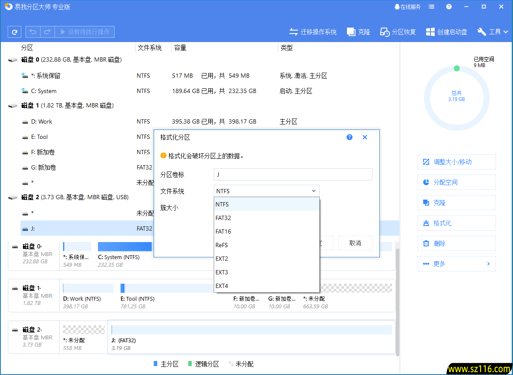Open the 调整大小/移动 resize option

pos(456,162)
